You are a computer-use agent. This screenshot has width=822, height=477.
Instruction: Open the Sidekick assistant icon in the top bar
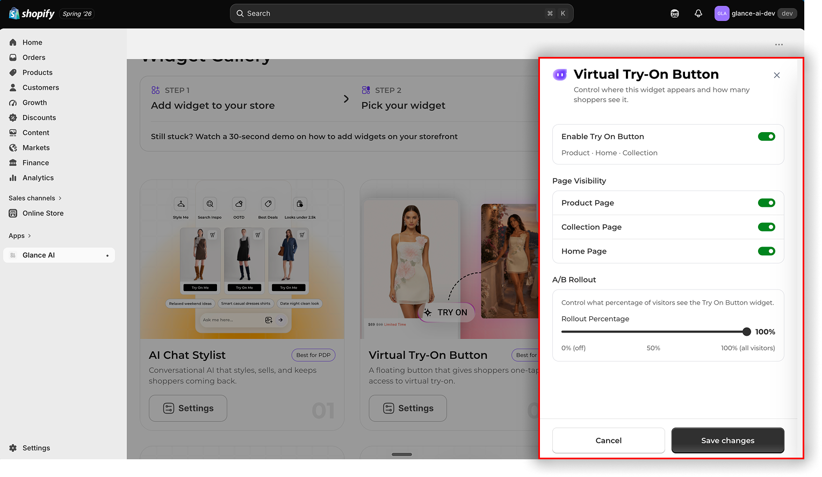[x=675, y=13]
